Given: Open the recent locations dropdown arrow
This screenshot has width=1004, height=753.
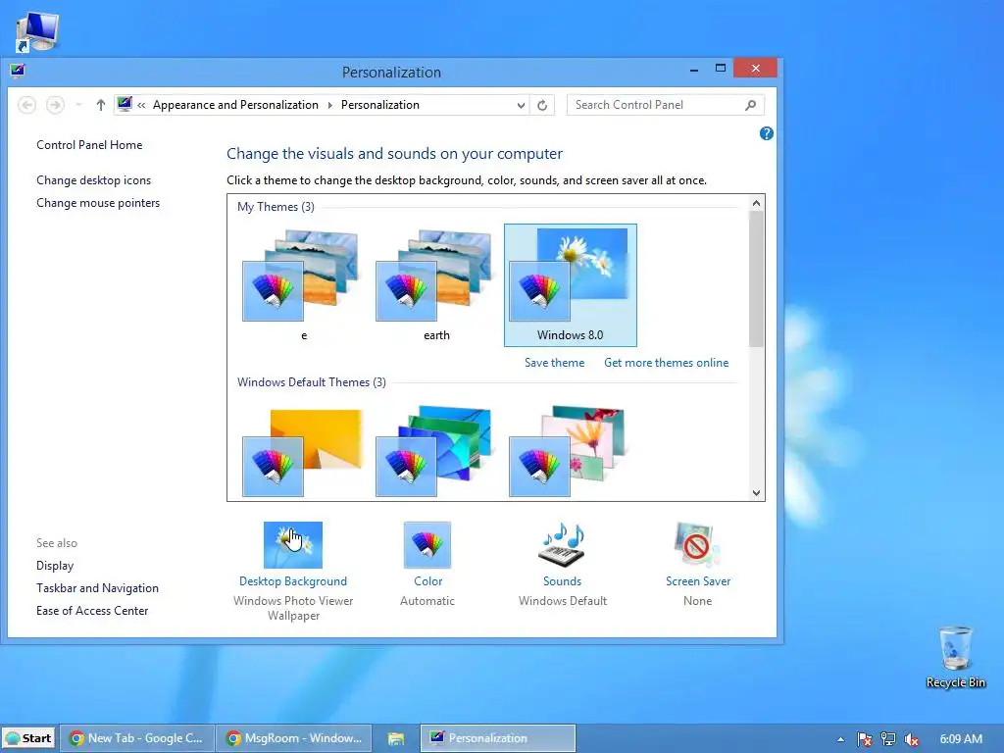Looking at the screenshot, I should coord(78,105).
